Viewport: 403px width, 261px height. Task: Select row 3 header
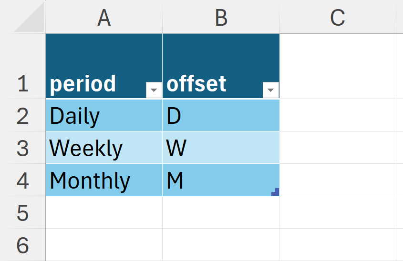point(22,148)
